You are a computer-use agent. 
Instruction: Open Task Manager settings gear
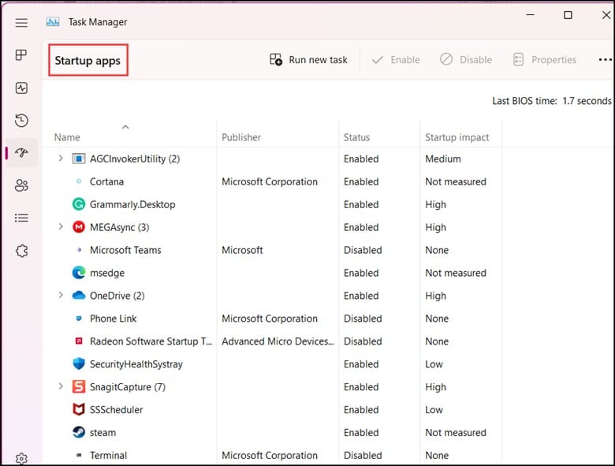[21, 459]
